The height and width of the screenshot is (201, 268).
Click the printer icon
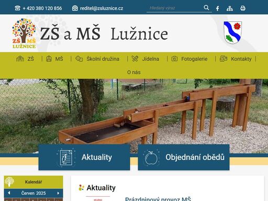coord(243,8)
